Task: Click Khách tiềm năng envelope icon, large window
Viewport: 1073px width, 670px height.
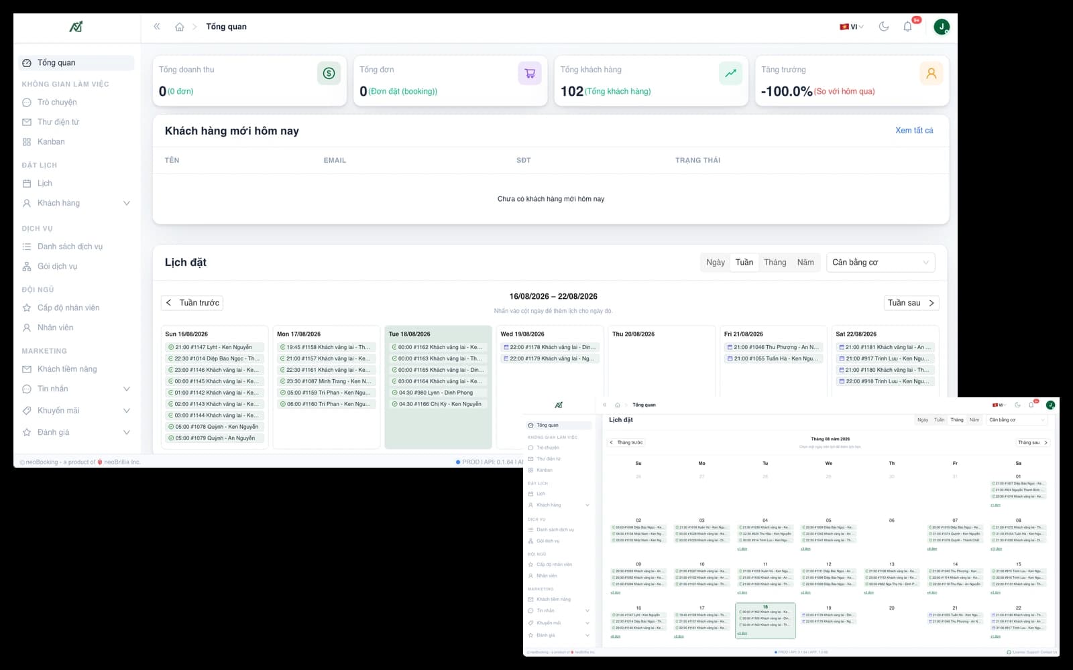Action: click(x=27, y=369)
